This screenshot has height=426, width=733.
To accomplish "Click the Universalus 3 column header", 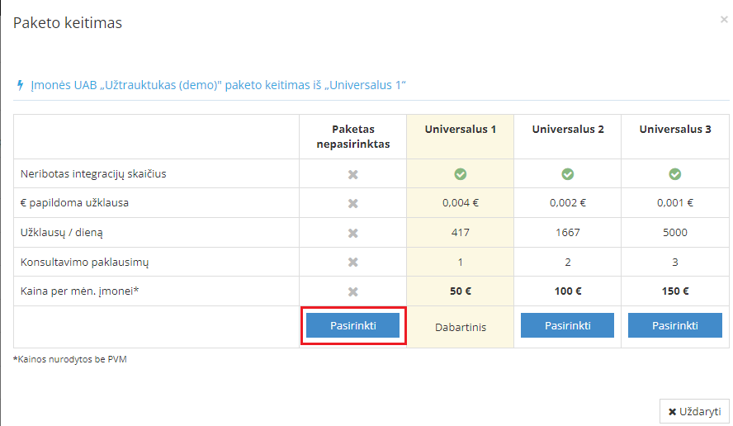I will [x=674, y=130].
